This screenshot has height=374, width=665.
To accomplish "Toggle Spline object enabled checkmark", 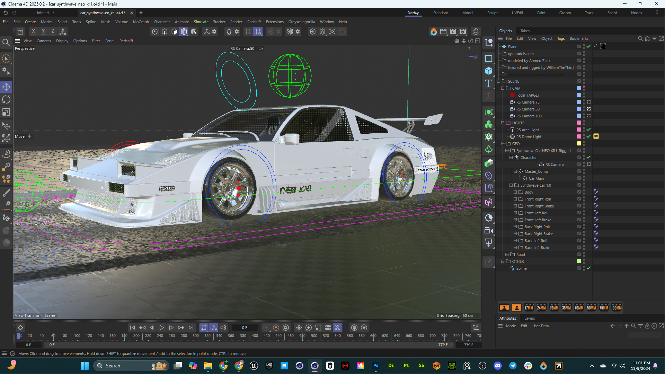I will (x=588, y=268).
